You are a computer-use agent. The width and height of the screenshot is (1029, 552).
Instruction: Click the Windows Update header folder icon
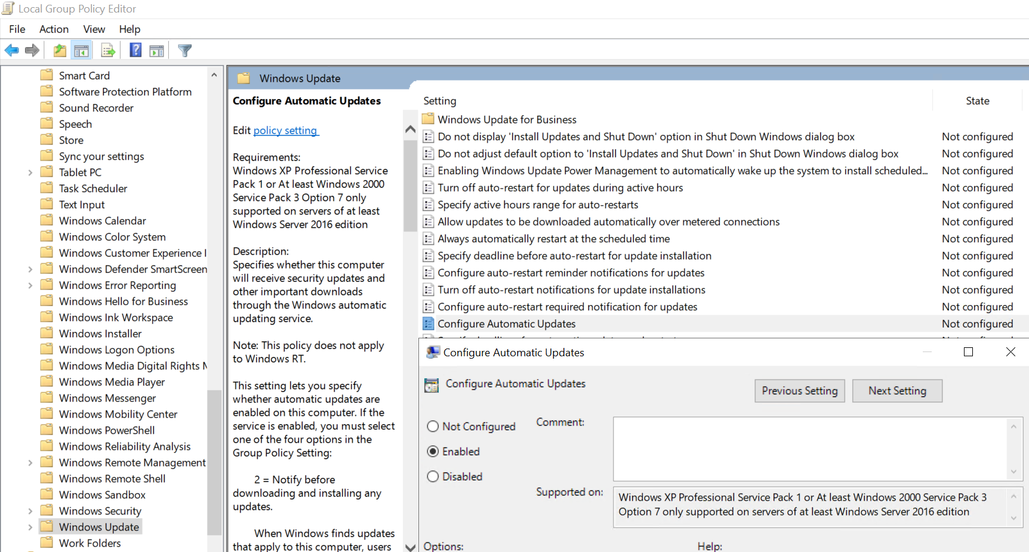[244, 78]
